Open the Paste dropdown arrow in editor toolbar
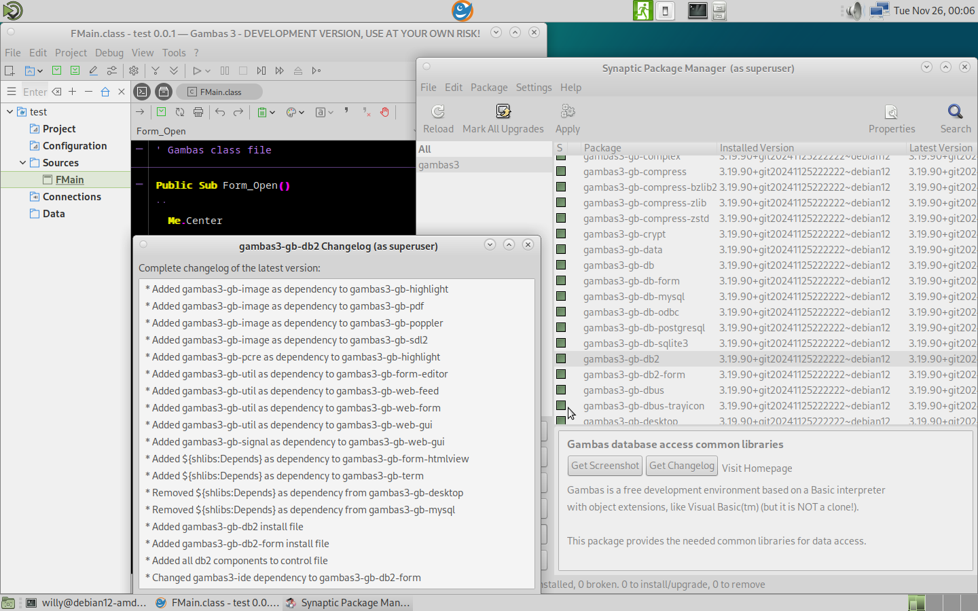 click(272, 113)
